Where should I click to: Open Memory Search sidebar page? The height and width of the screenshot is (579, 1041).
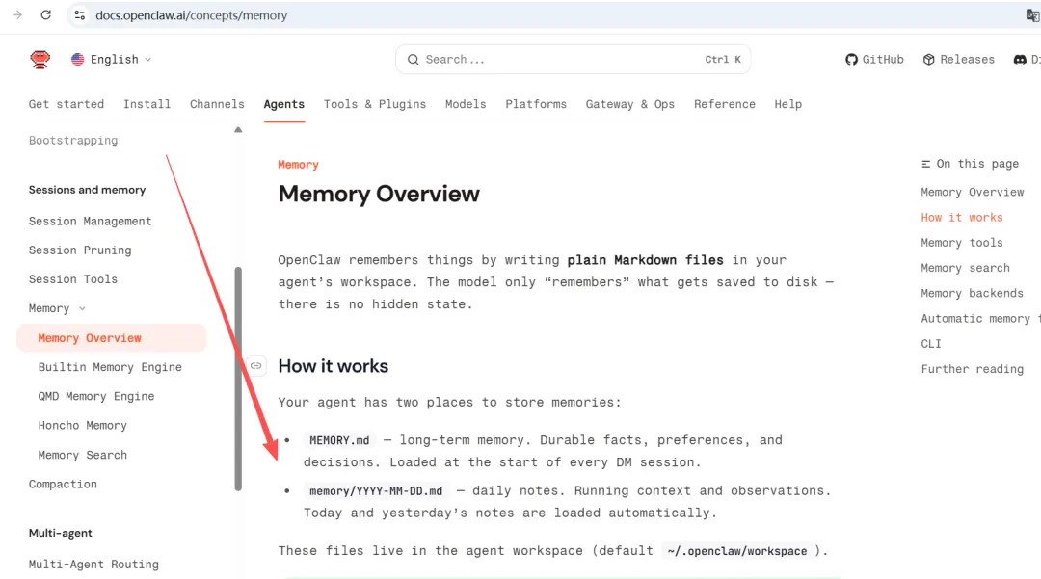[x=82, y=455]
